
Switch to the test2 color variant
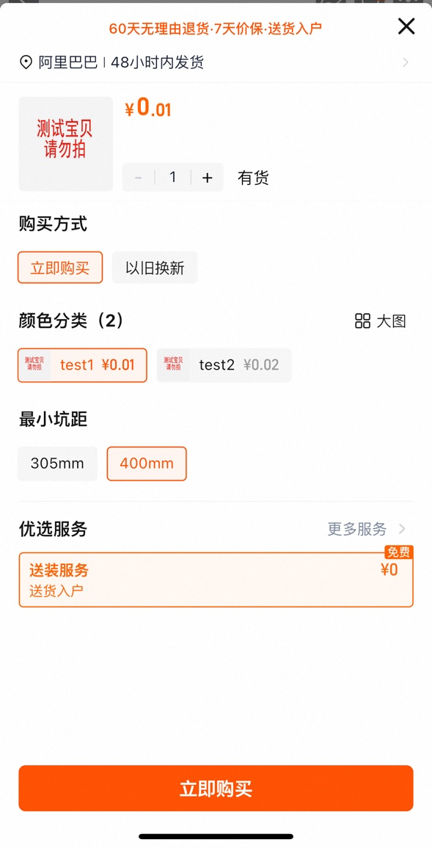pyautogui.click(x=224, y=365)
